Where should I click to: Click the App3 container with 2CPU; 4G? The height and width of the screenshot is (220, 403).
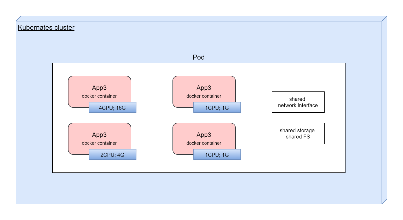(x=99, y=138)
